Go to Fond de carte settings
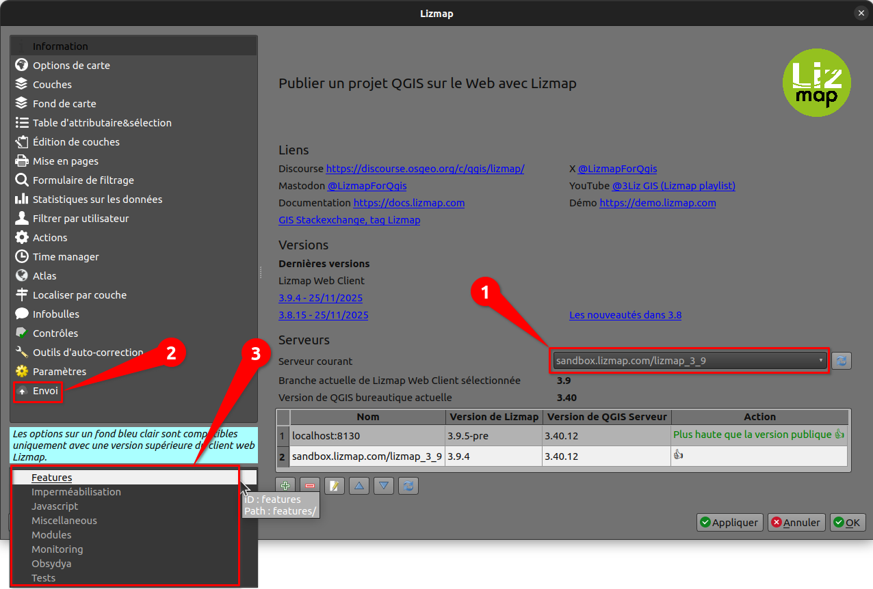This screenshot has width=873, height=589. pyautogui.click(x=64, y=104)
